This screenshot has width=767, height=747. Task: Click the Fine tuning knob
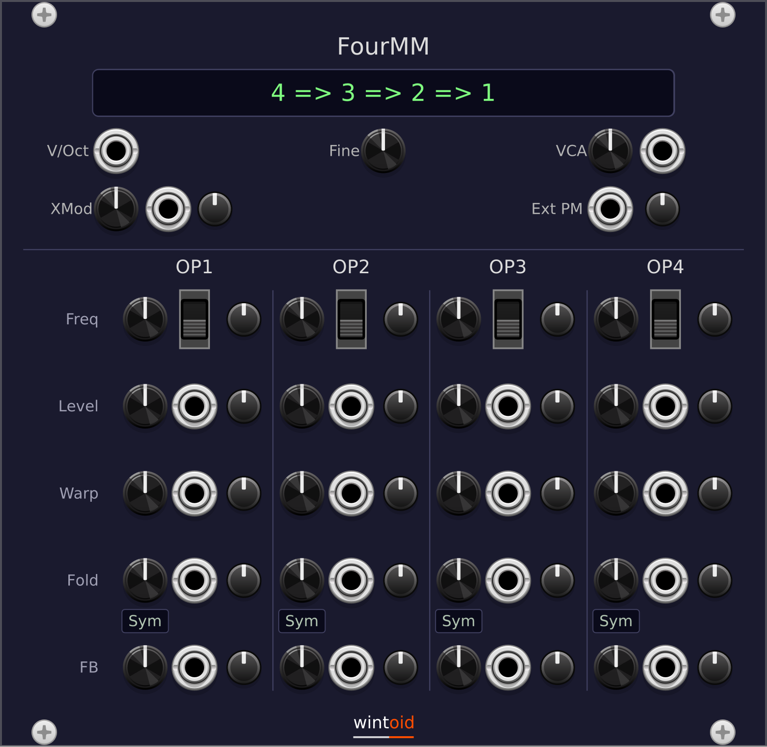click(383, 150)
